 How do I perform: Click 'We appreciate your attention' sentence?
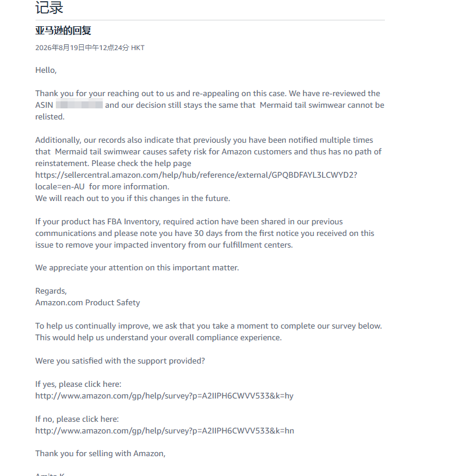137,268
